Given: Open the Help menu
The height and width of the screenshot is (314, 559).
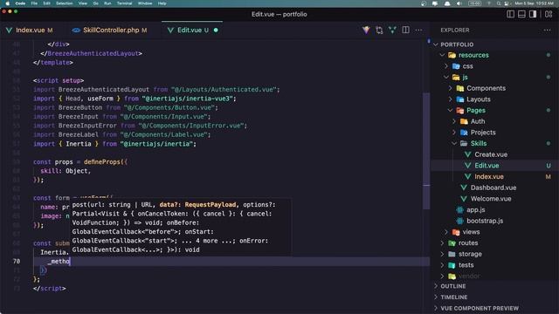Looking at the screenshot, I should (162, 3).
